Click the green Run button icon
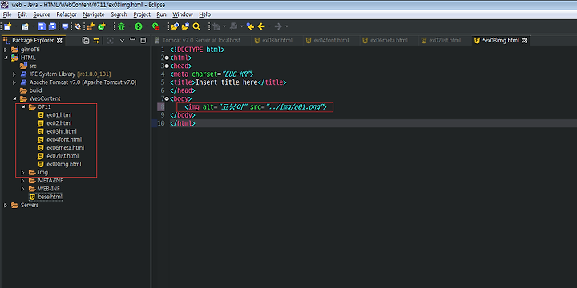 [139, 26]
